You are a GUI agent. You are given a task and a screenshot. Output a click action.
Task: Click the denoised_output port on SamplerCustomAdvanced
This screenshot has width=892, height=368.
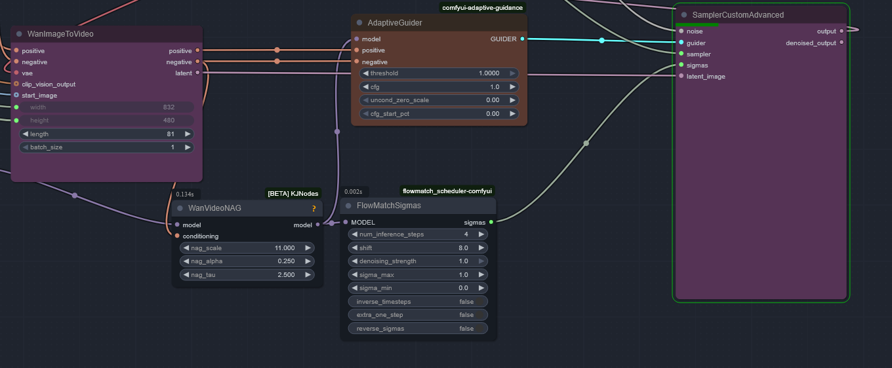pos(841,43)
